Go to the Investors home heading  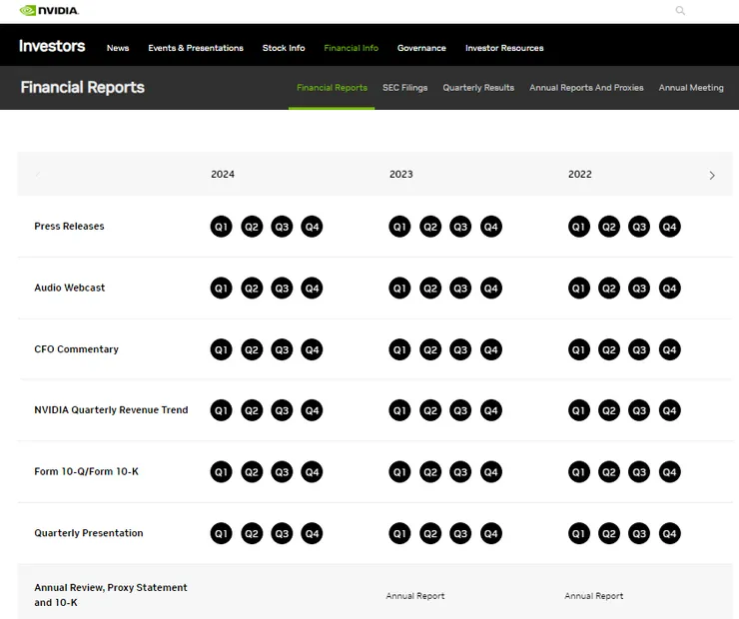point(52,46)
